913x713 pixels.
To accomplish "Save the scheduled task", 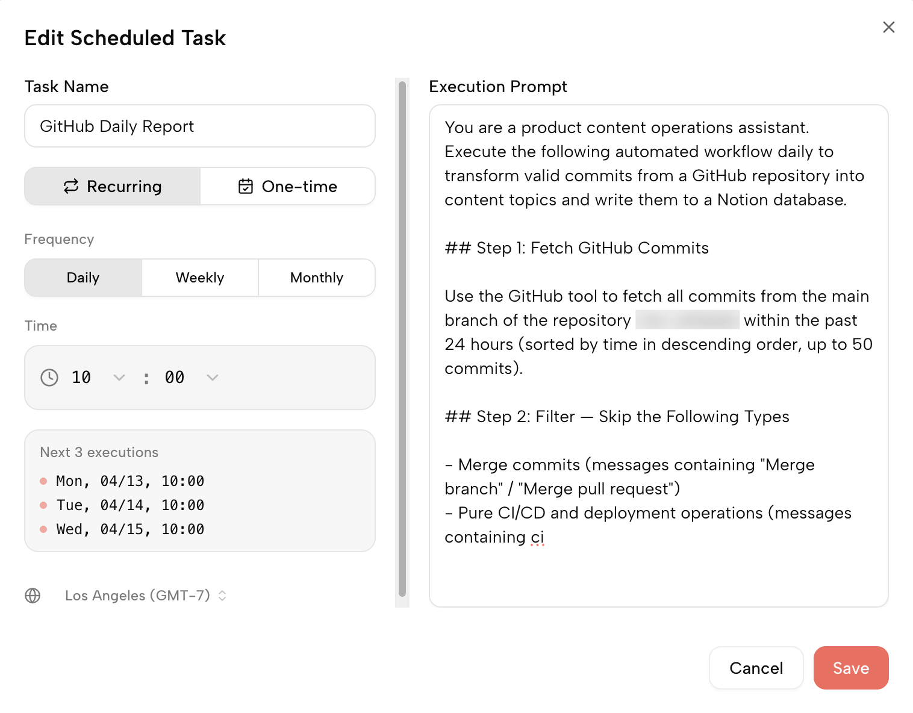I will click(850, 668).
